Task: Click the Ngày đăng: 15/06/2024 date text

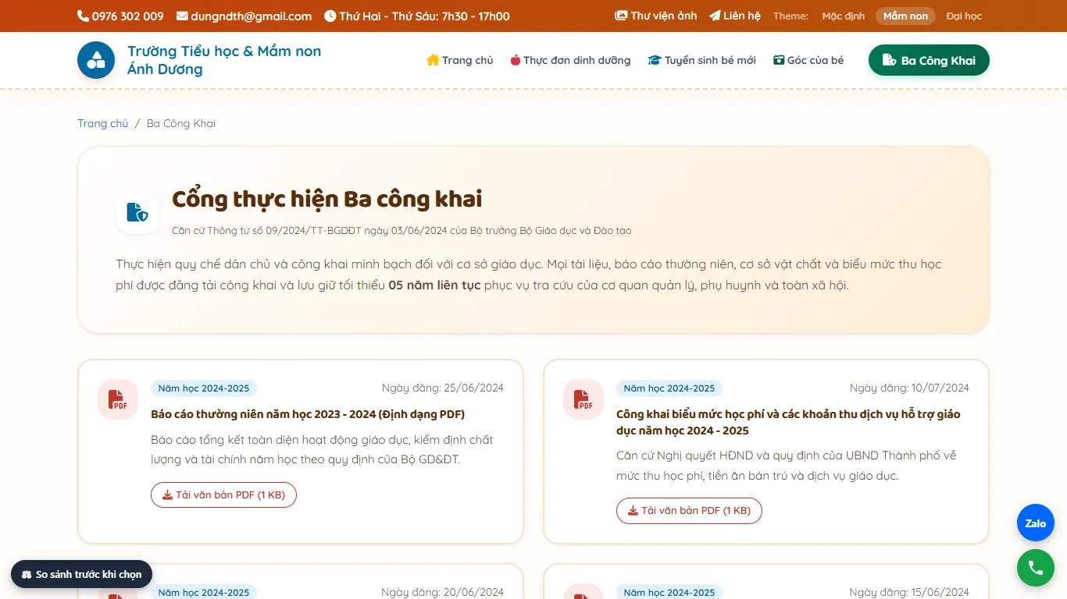Action: point(909,593)
